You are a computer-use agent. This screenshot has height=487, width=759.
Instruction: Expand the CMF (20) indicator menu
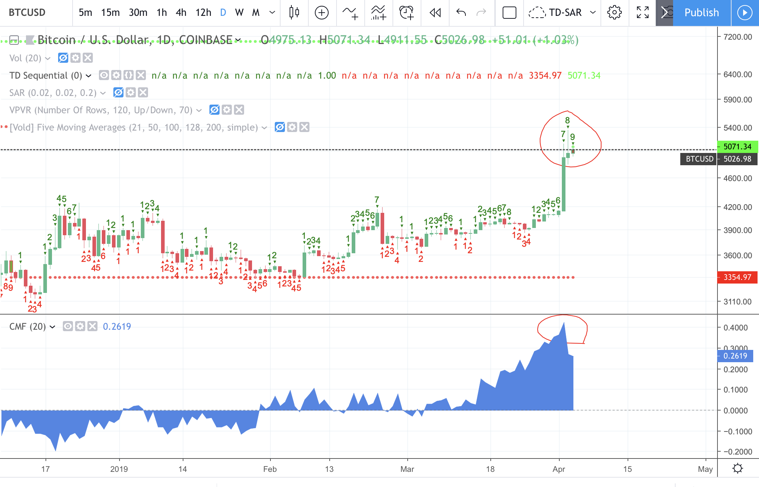click(53, 326)
